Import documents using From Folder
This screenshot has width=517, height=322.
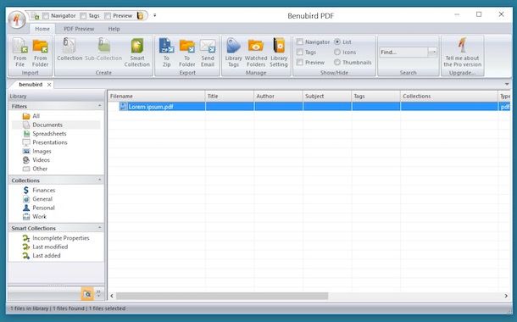tap(40, 53)
